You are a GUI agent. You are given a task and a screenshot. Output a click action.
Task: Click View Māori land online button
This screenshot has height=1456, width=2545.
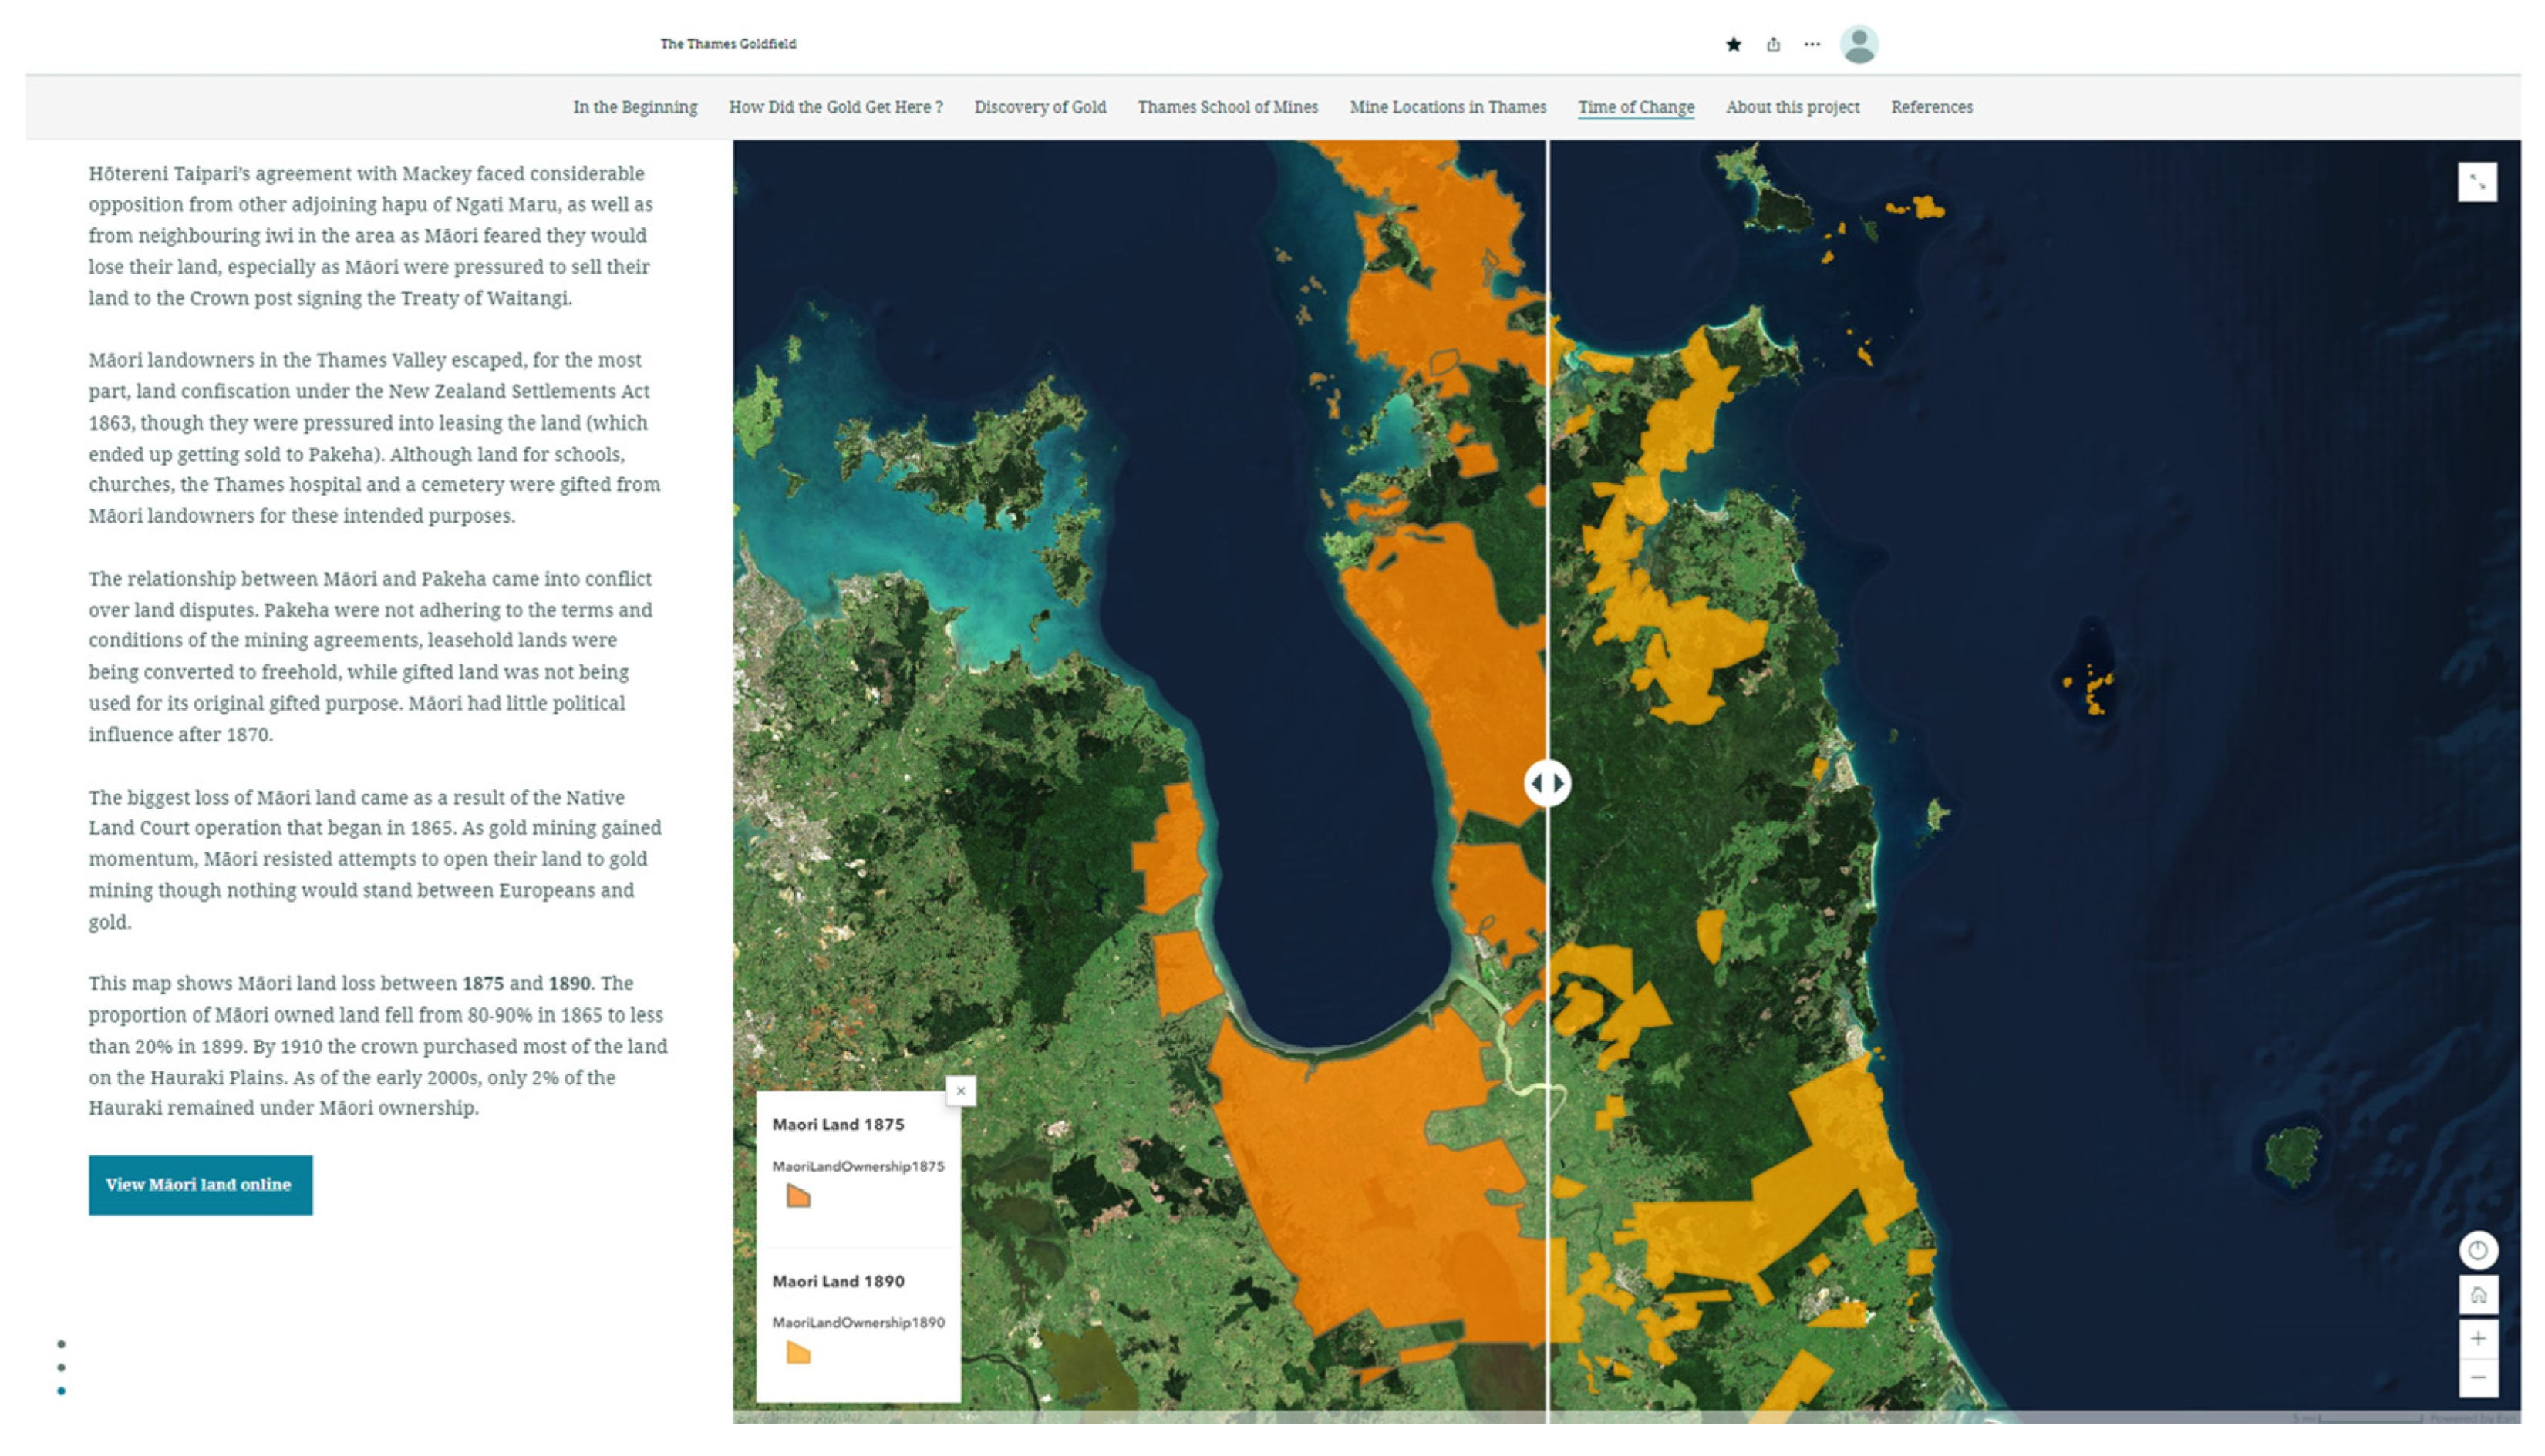[x=200, y=1185]
